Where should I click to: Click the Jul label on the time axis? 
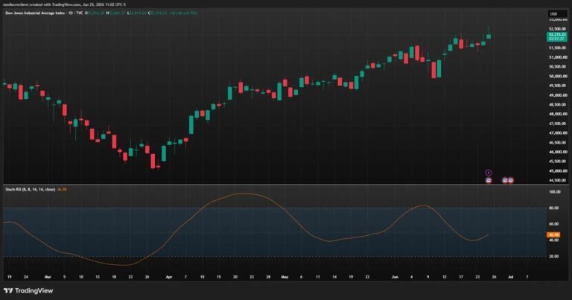[511, 277]
